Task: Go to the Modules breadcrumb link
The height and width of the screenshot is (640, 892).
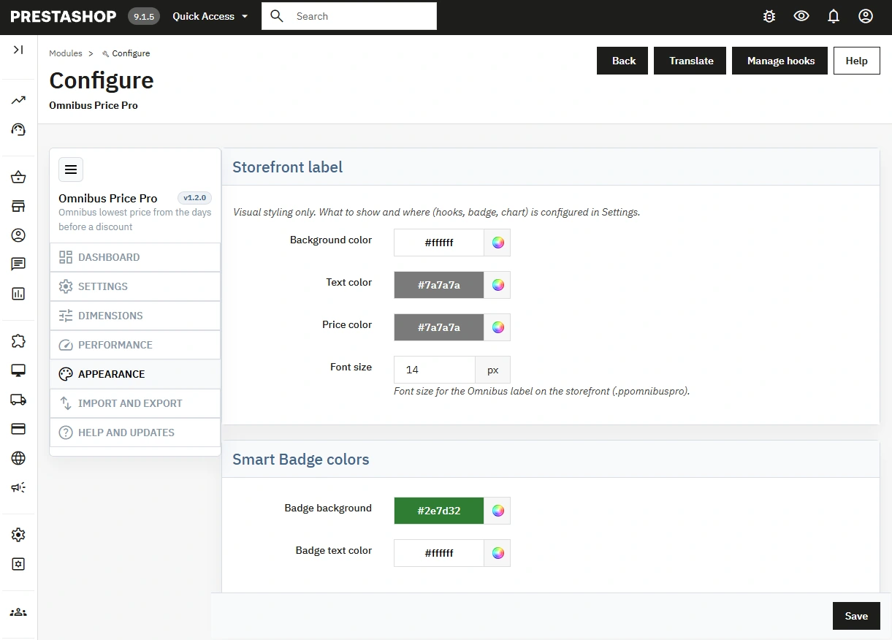Action: click(x=66, y=53)
